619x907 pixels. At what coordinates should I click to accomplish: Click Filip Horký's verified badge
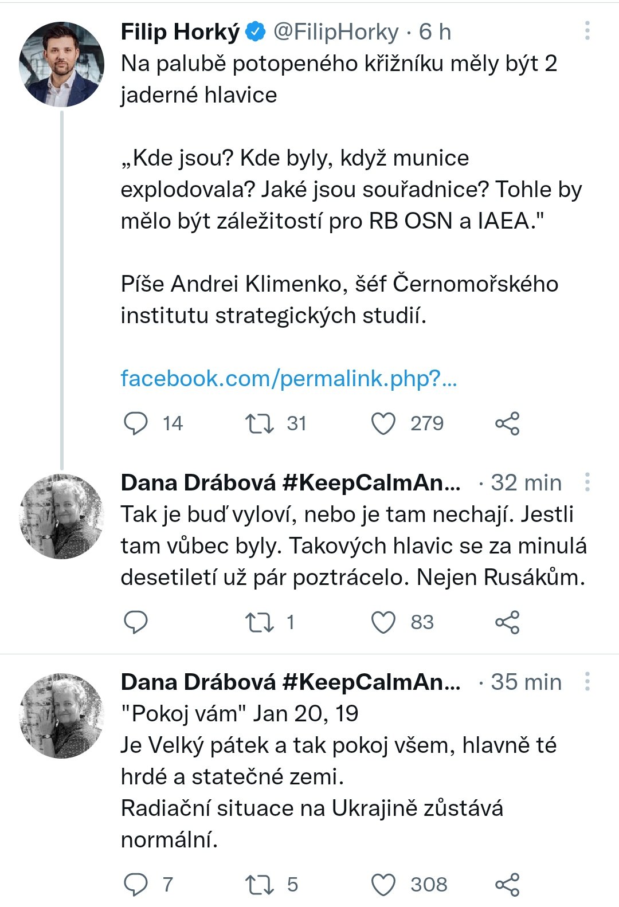point(256,32)
